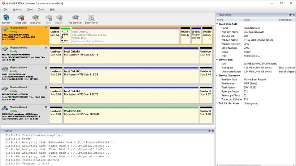Close the Properties panel
The image size is (296, 166).
click(294, 15)
